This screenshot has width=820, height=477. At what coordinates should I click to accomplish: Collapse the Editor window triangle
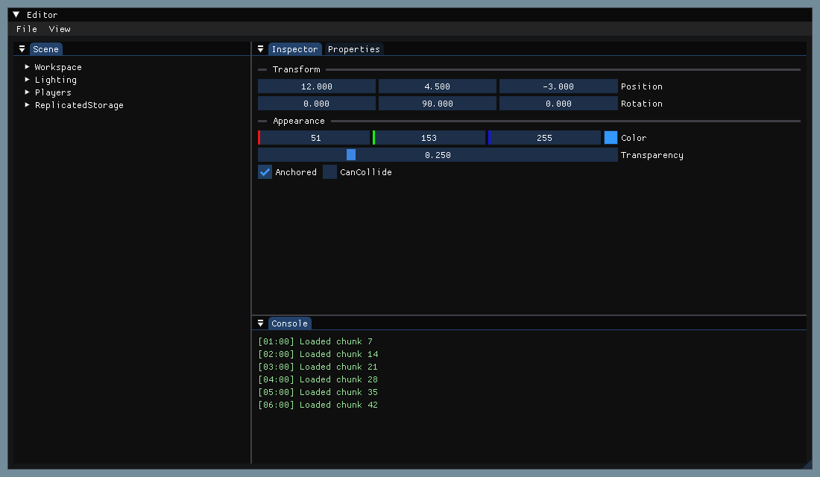pyautogui.click(x=16, y=15)
